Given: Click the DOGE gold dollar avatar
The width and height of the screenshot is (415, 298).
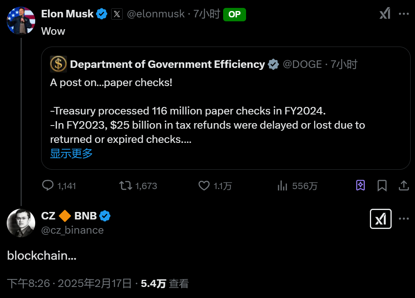Looking at the screenshot, I should coord(59,64).
